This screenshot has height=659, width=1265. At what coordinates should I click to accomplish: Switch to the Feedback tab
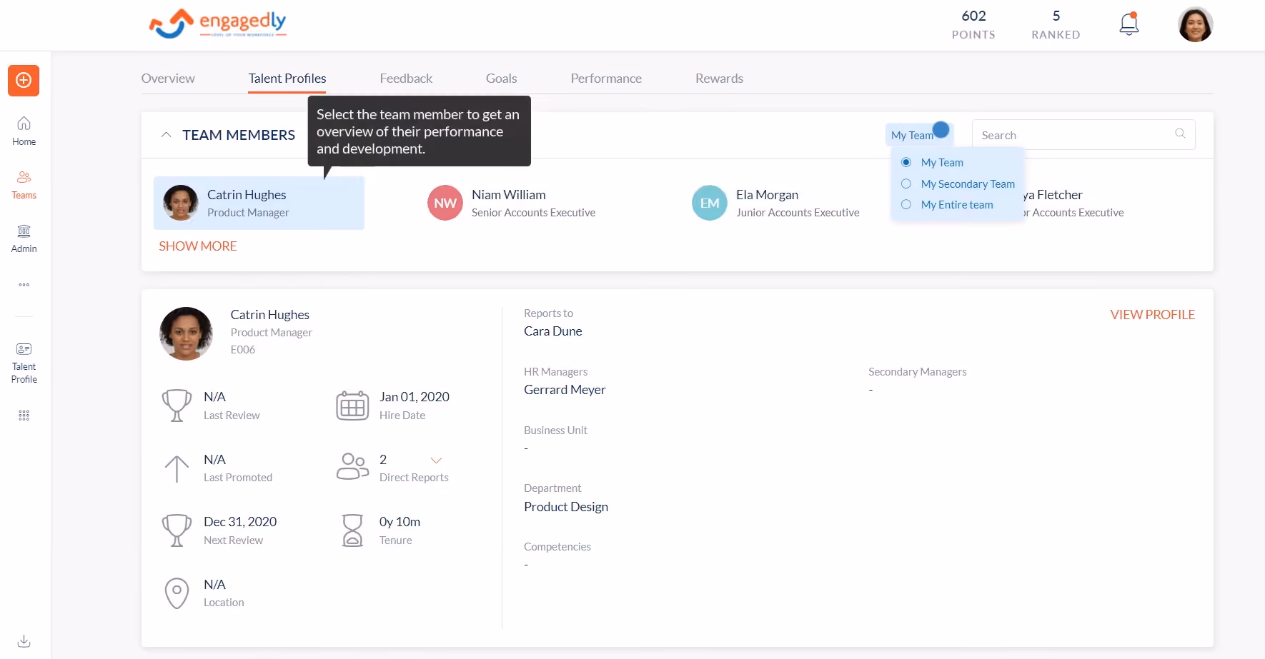pyautogui.click(x=406, y=79)
